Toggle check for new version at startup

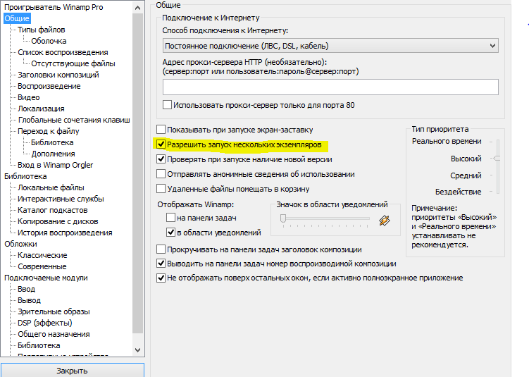pyautogui.click(x=161, y=159)
